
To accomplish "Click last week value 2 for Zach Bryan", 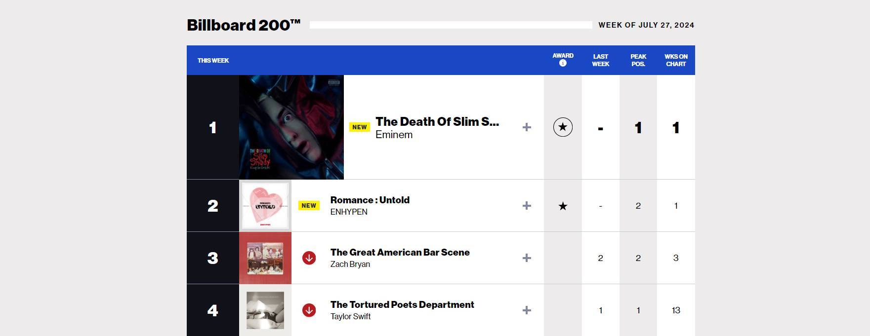I will coord(600,258).
